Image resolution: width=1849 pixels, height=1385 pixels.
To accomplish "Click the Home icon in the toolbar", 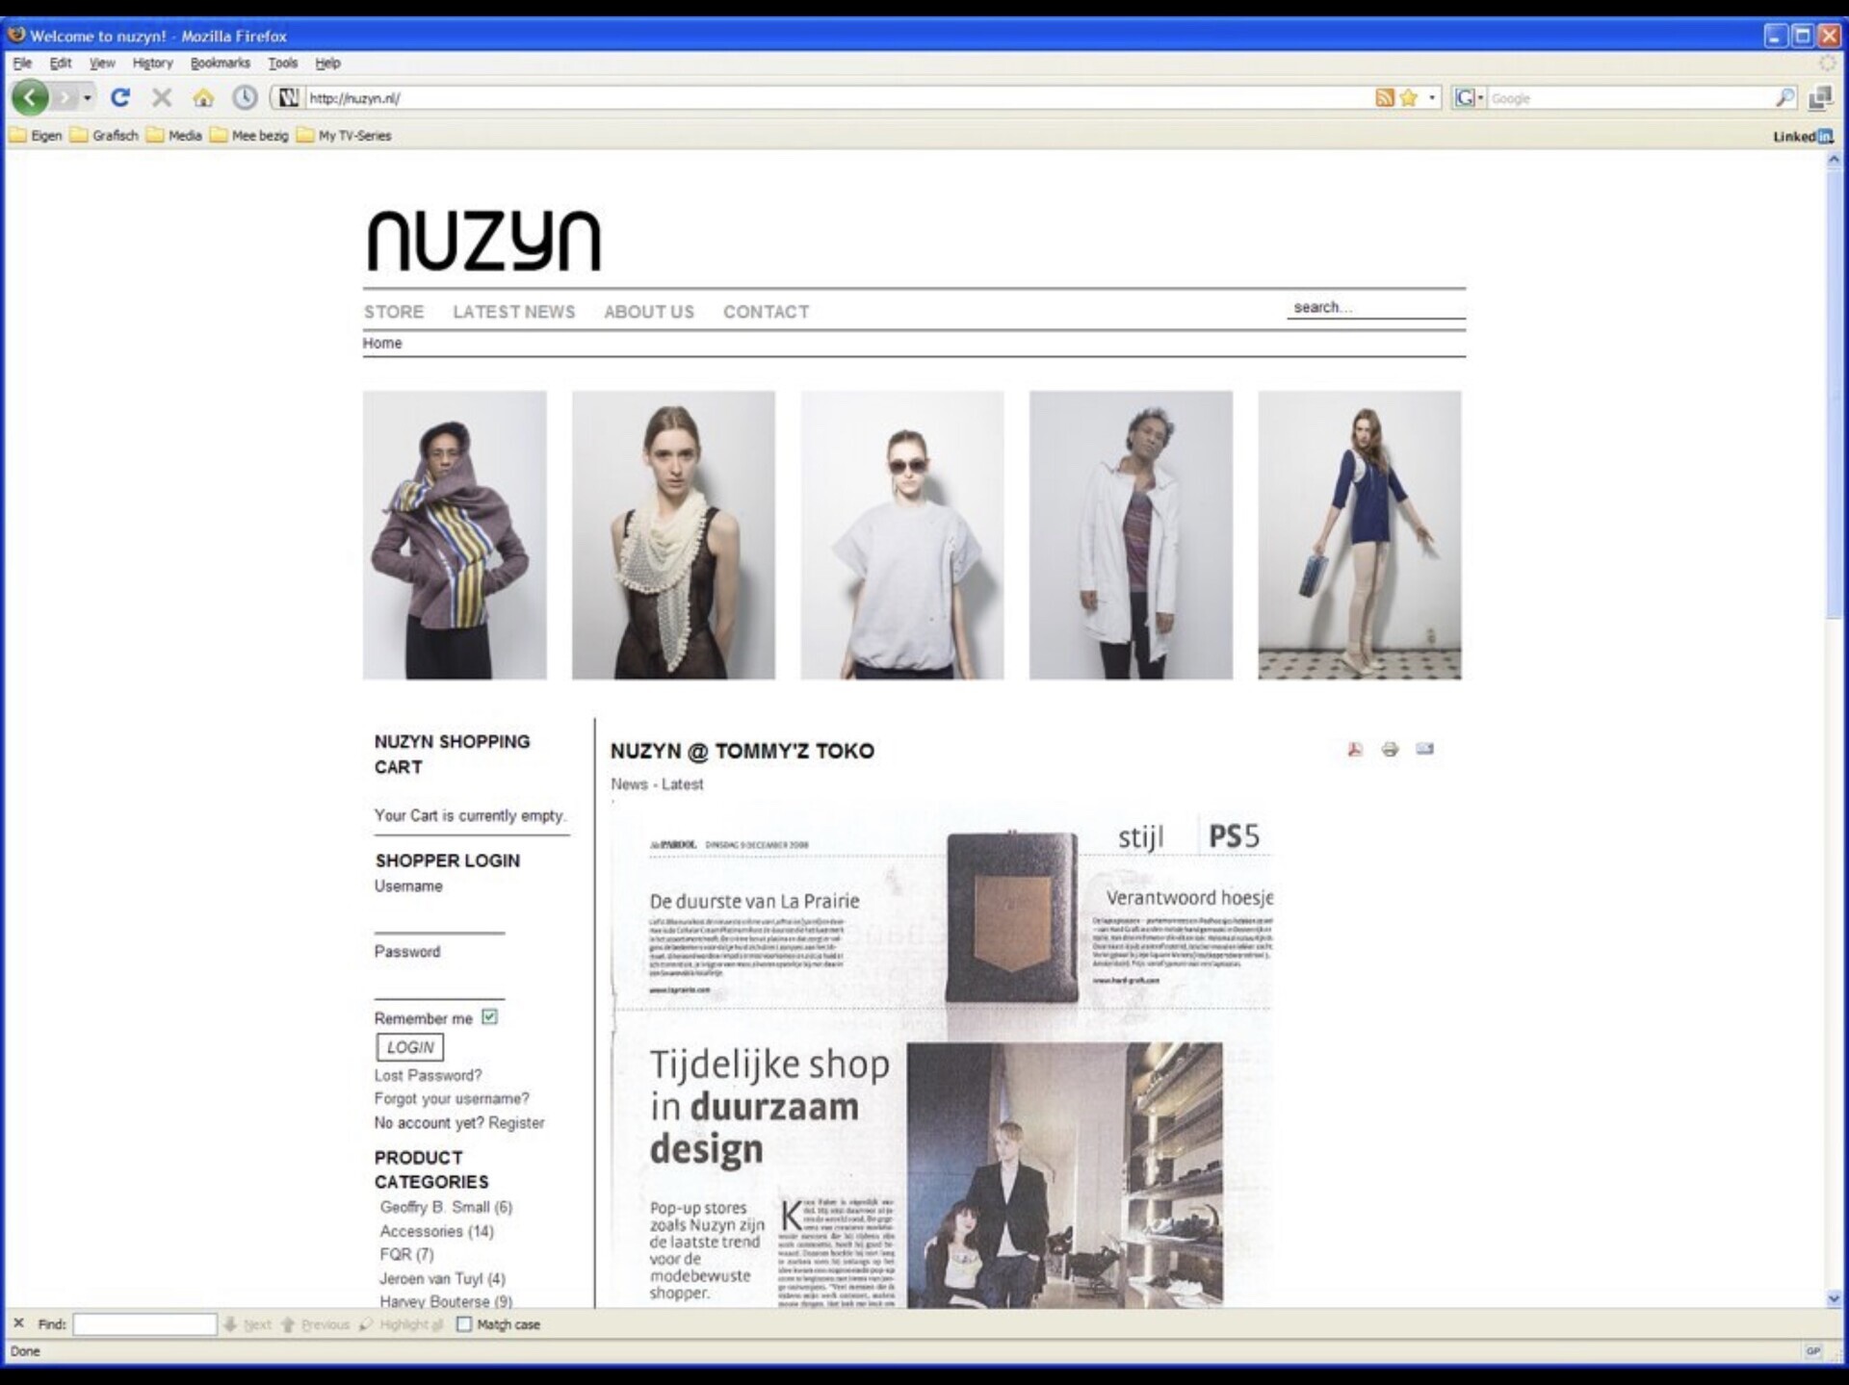I will coord(203,97).
